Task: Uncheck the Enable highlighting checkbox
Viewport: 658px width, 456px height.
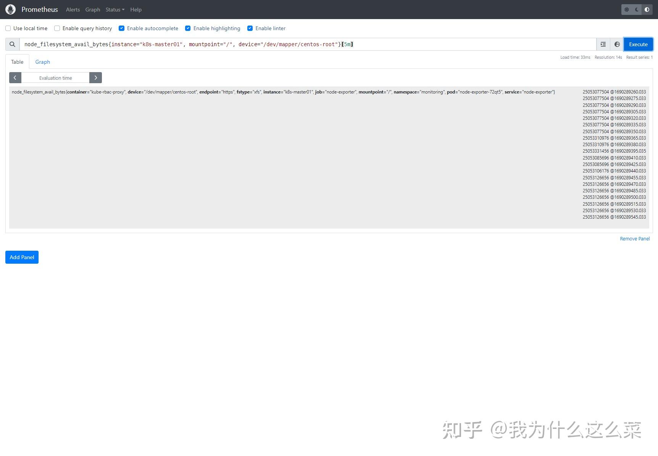Action: [x=188, y=28]
